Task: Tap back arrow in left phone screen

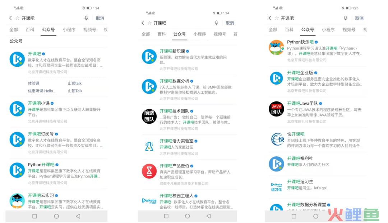Action: [10, 18]
